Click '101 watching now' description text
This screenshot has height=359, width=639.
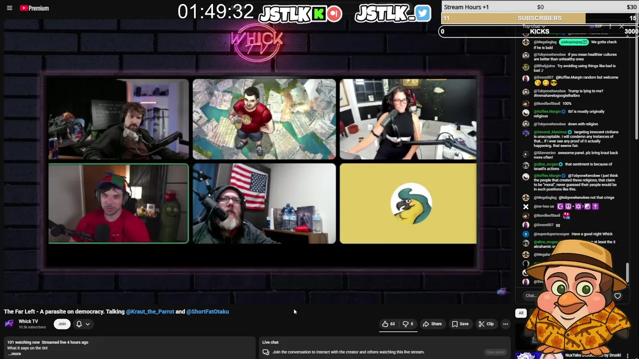point(23,343)
